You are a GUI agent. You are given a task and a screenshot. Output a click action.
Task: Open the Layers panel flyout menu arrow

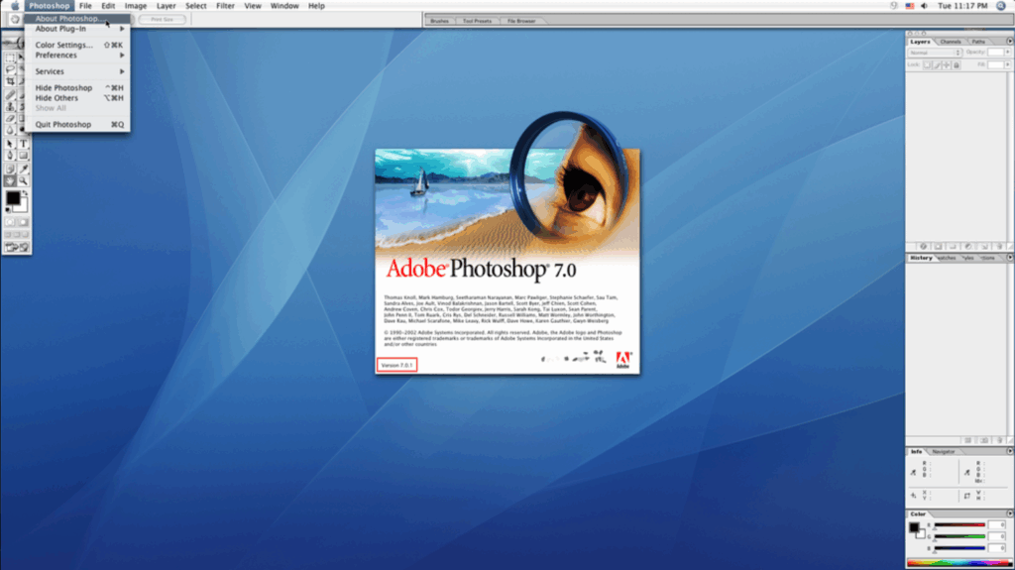(x=1010, y=41)
